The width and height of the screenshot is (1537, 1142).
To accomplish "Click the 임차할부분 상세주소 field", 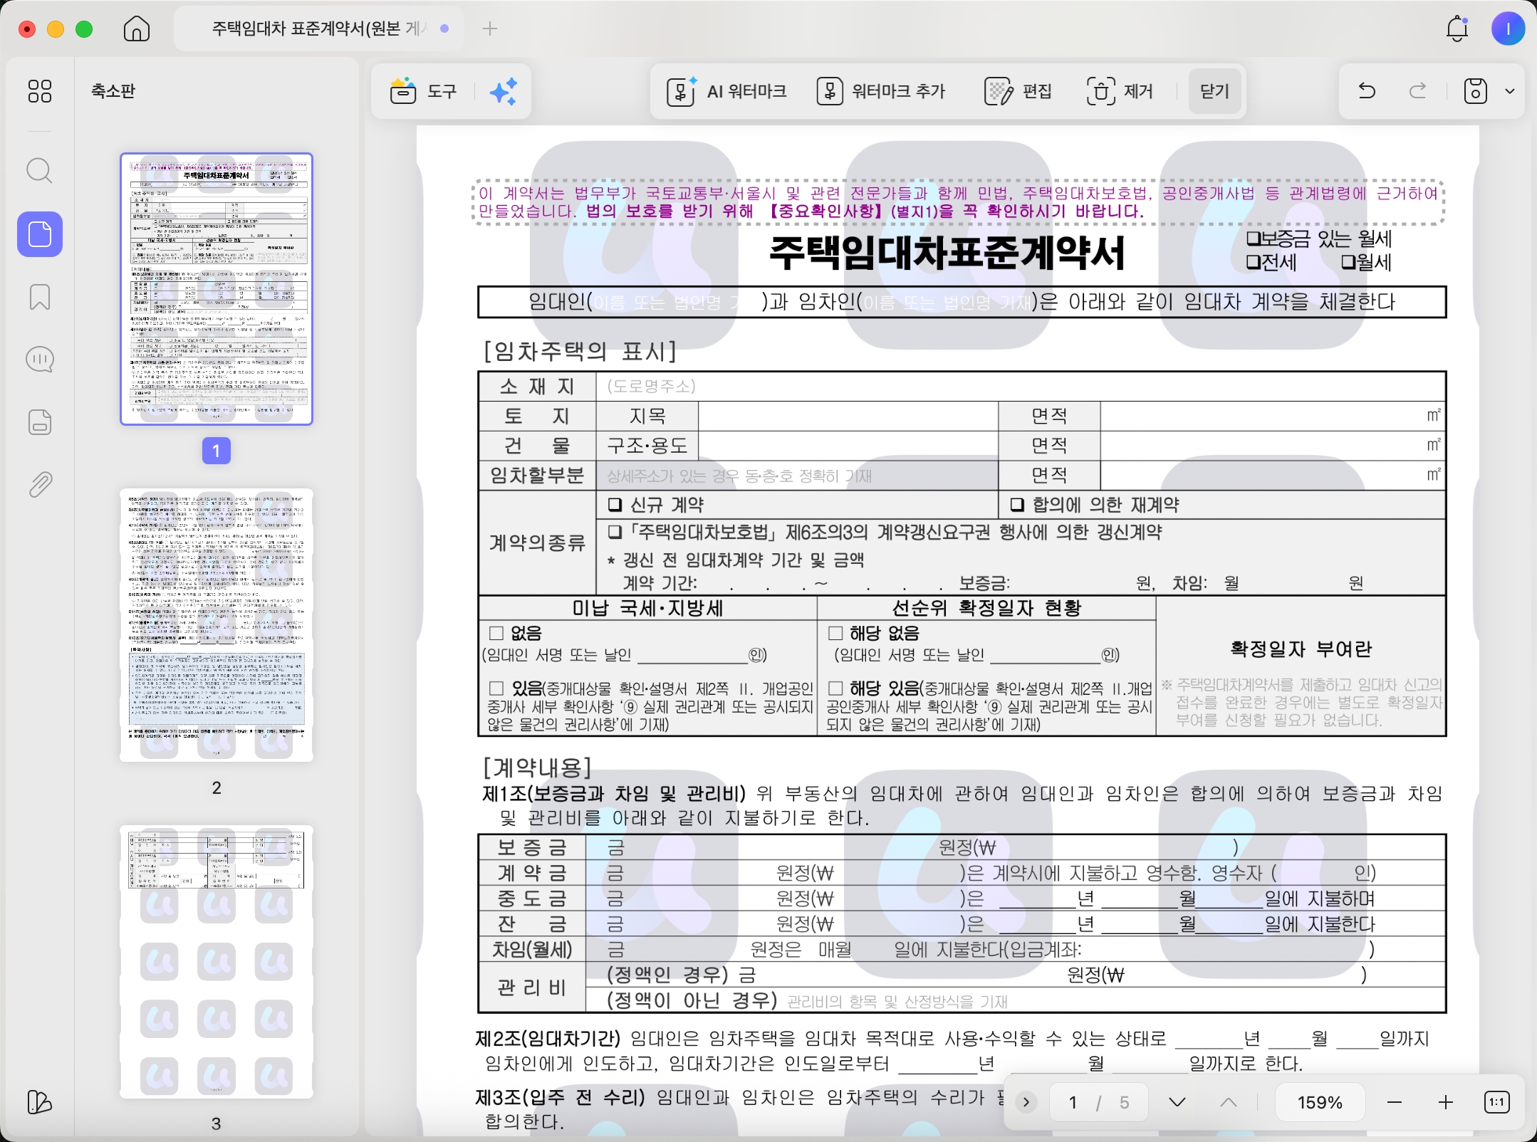I will click(797, 476).
